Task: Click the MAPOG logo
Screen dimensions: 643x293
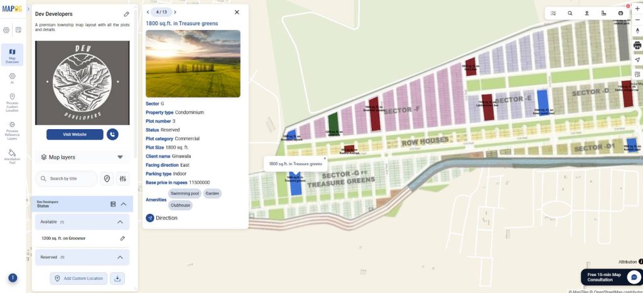Action: (x=12, y=9)
